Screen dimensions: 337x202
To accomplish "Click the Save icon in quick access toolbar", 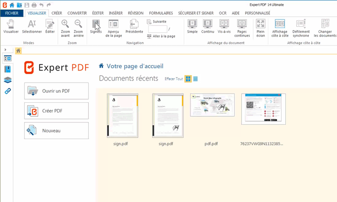I will click(26, 5).
